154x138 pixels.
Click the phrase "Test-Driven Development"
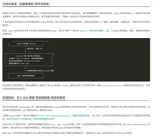135,124
